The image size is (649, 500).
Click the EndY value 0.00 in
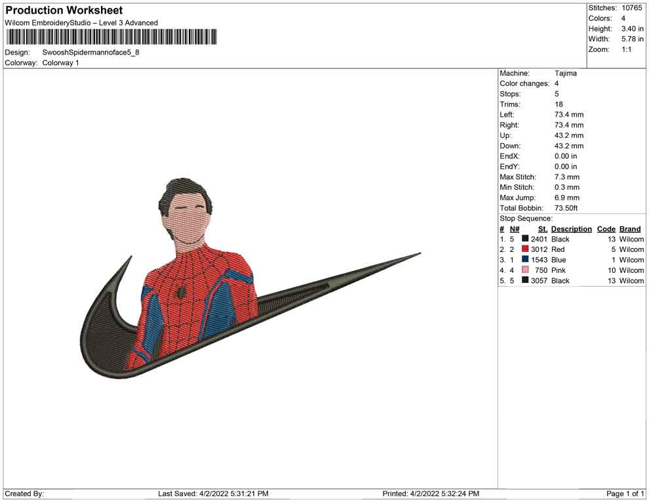[x=566, y=167]
